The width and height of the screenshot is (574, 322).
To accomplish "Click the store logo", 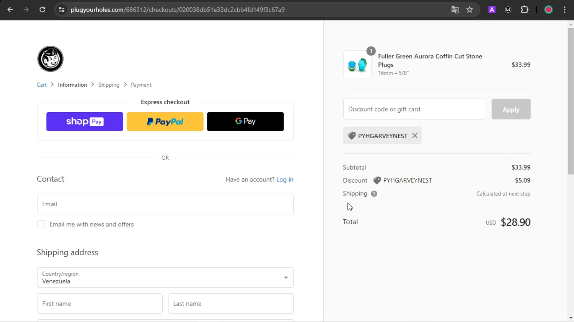I will pos(50,59).
